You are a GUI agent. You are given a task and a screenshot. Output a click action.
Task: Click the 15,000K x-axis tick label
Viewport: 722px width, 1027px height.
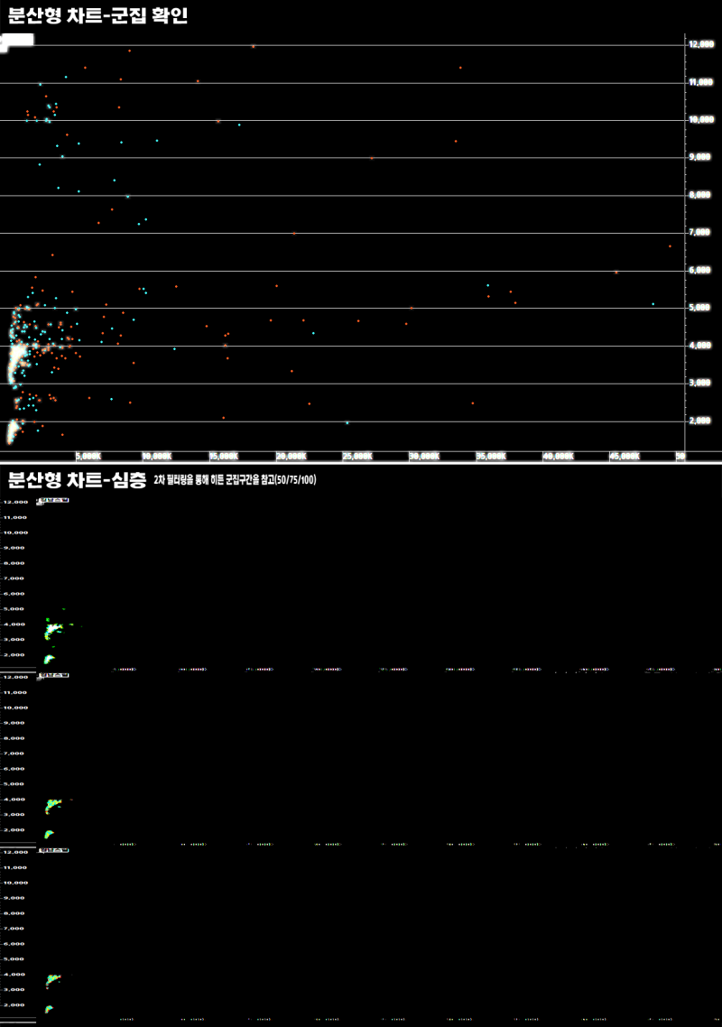point(224,456)
